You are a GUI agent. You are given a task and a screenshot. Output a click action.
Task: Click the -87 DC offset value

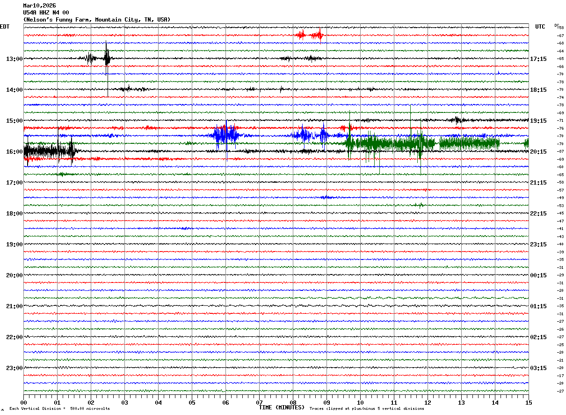[x=560, y=152]
